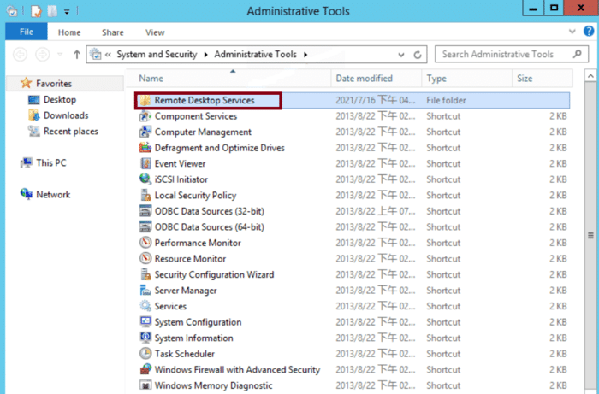599x394 pixels.
Task: Click the Forward navigation arrow
Action: pos(43,55)
